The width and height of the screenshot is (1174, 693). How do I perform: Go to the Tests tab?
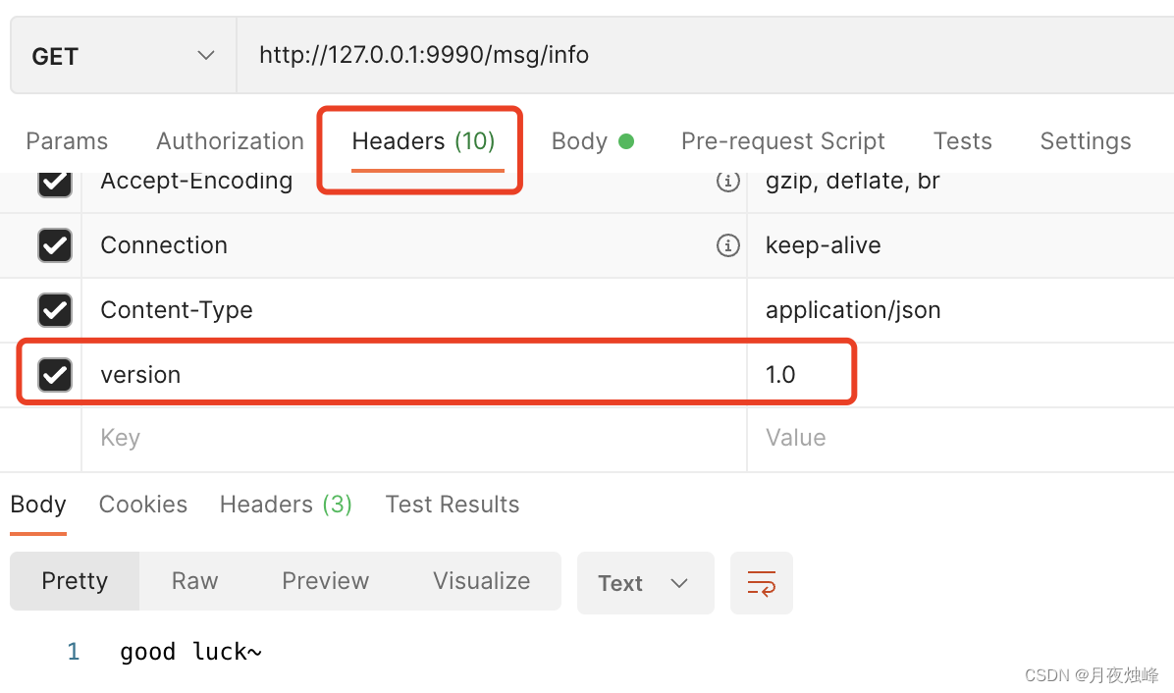[962, 141]
